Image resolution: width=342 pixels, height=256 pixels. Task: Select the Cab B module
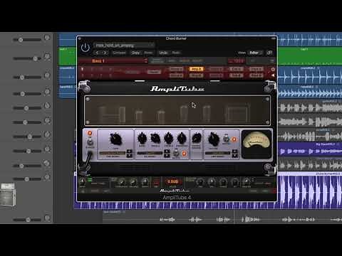click(236, 75)
